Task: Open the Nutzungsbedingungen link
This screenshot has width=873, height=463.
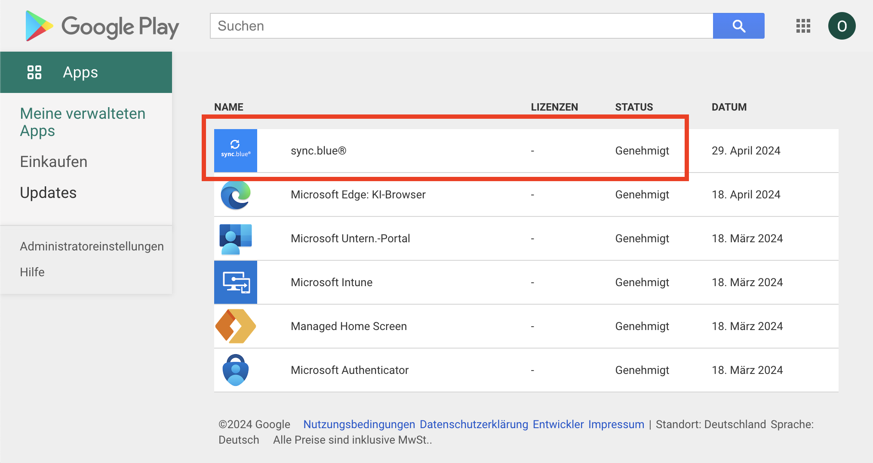Action: click(x=359, y=424)
